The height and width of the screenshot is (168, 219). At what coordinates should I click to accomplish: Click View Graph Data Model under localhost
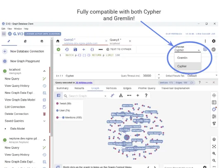point(20,100)
